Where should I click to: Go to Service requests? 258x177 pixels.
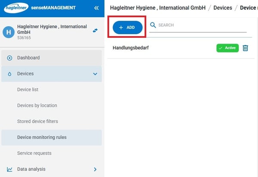pyautogui.click(x=34, y=153)
